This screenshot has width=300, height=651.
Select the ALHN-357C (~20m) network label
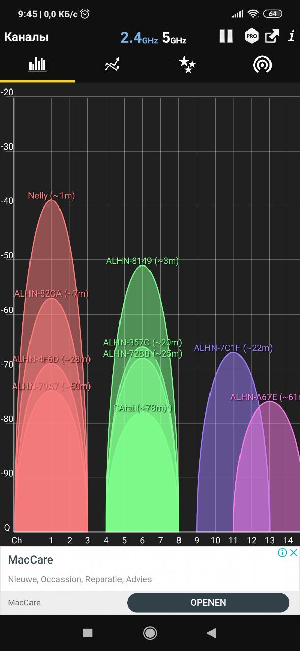tap(142, 343)
